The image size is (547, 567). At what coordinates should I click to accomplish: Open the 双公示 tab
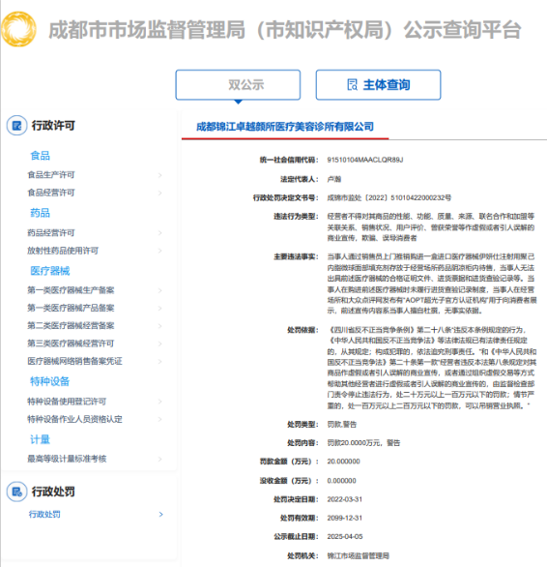tap(238, 85)
